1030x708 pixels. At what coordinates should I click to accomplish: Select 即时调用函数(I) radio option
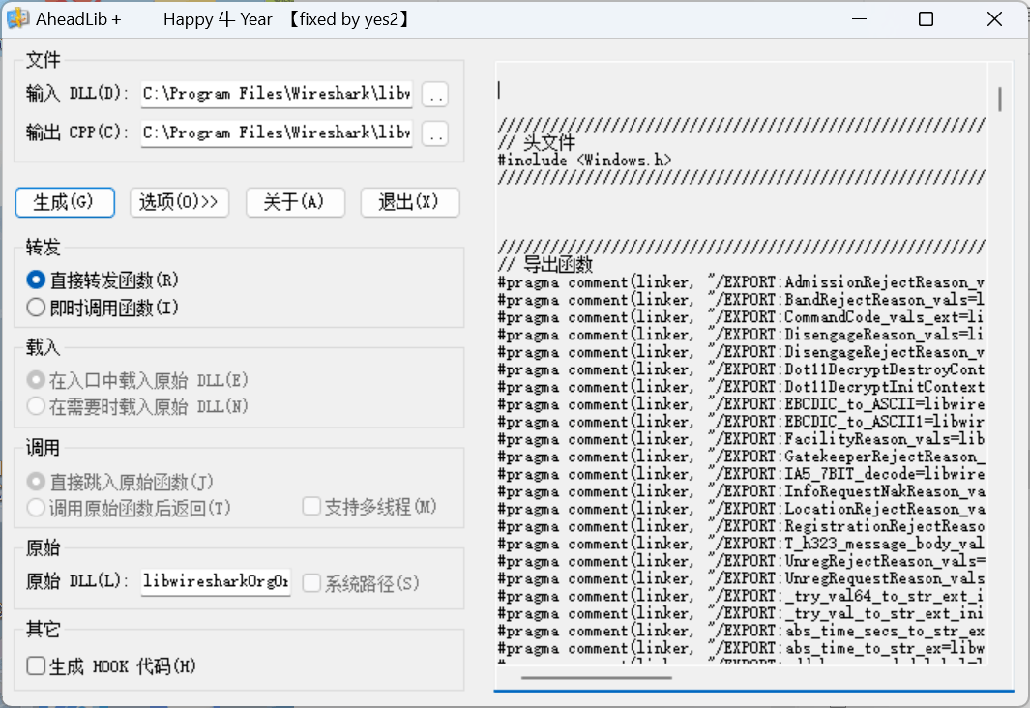pyautogui.click(x=37, y=309)
